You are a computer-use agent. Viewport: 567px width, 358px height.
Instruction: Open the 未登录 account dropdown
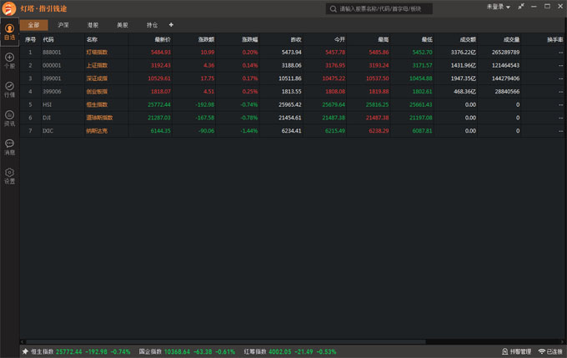point(498,7)
